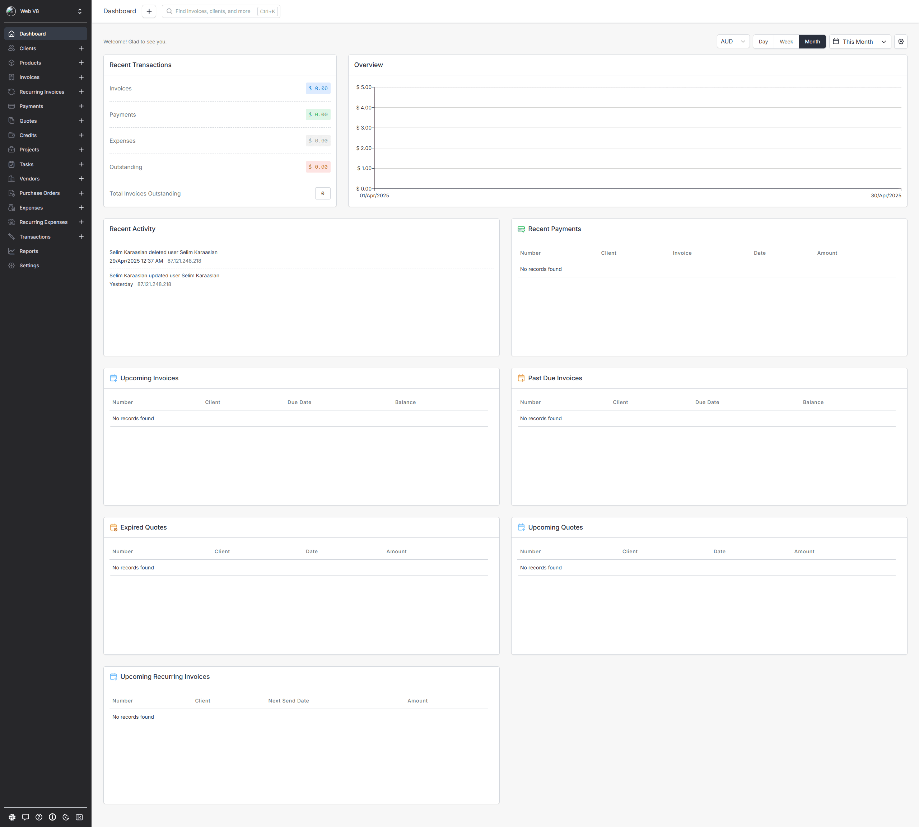Open Credits in sidebar
This screenshot has width=919, height=827.
click(28, 135)
